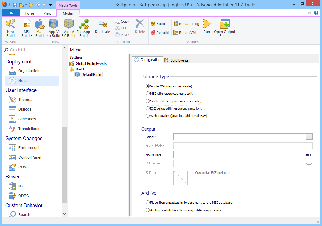Select Single MSI (resources inside)
Viewport: 322px width, 226px height.
[x=169, y=86]
